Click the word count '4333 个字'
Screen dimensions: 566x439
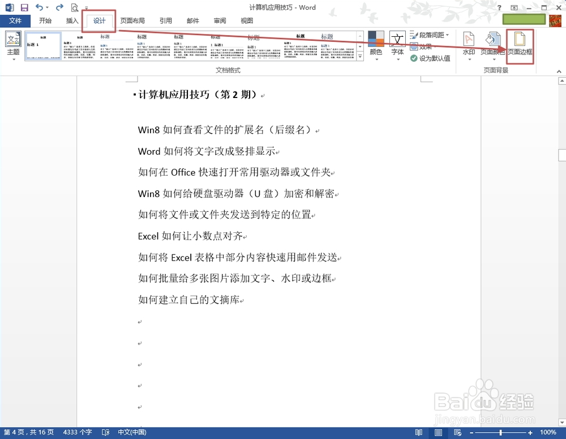coord(77,432)
